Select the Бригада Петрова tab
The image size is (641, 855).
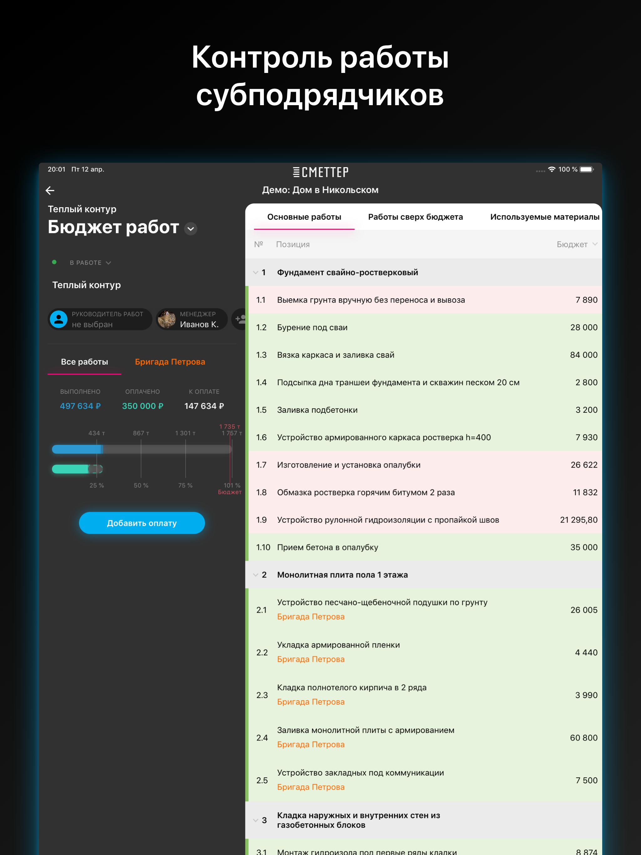pos(170,362)
